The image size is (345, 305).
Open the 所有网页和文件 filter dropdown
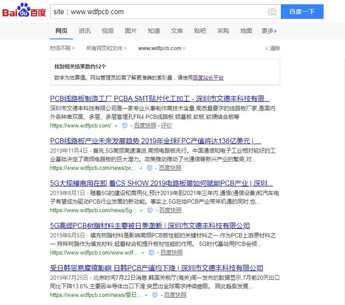coord(106,48)
